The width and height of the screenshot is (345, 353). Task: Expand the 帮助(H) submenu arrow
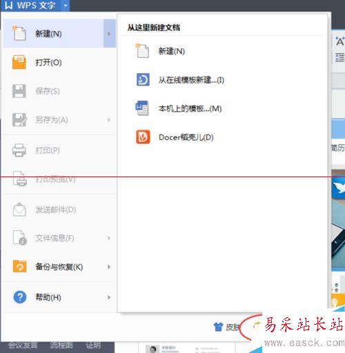pos(109,297)
